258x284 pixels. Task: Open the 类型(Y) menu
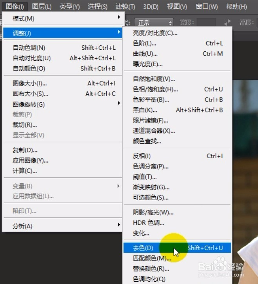coord(70,7)
